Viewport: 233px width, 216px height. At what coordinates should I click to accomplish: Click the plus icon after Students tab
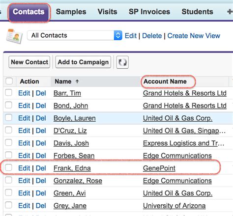click(x=230, y=12)
